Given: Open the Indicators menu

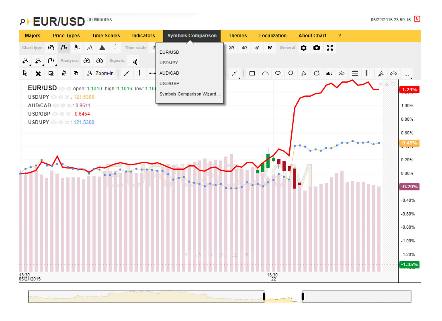Looking at the screenshot, I should 143,36.
